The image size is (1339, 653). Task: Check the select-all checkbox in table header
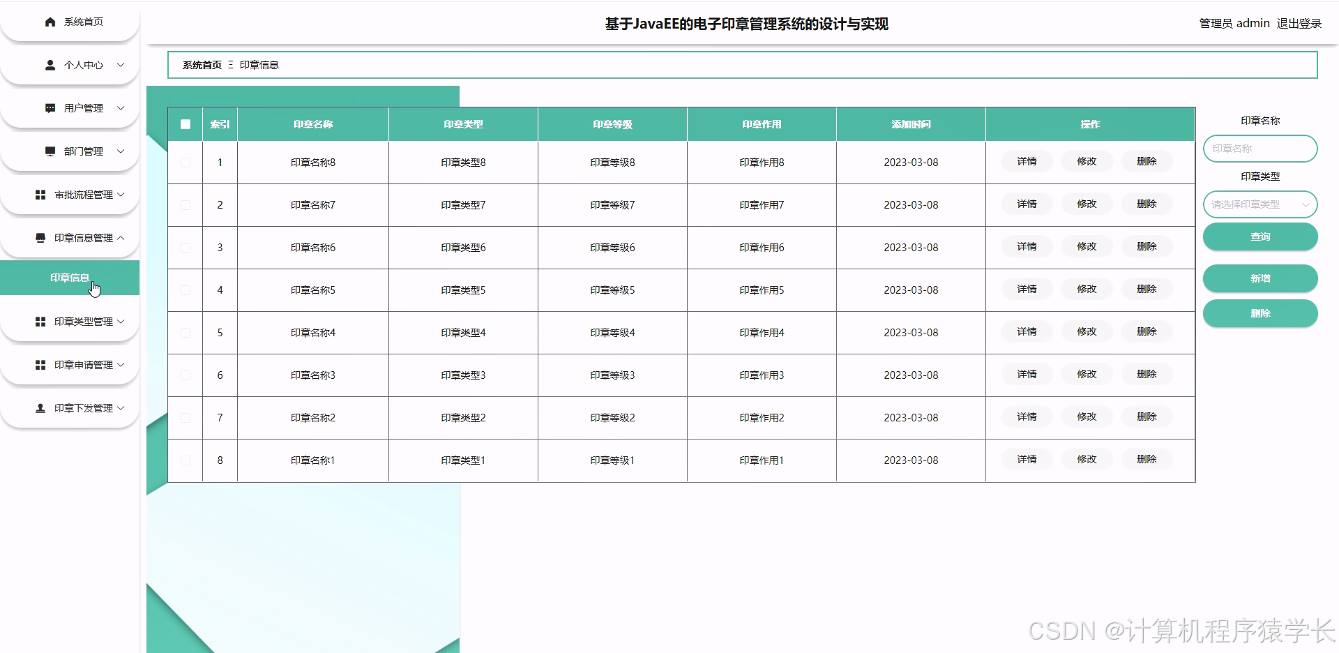pos(185,124)
